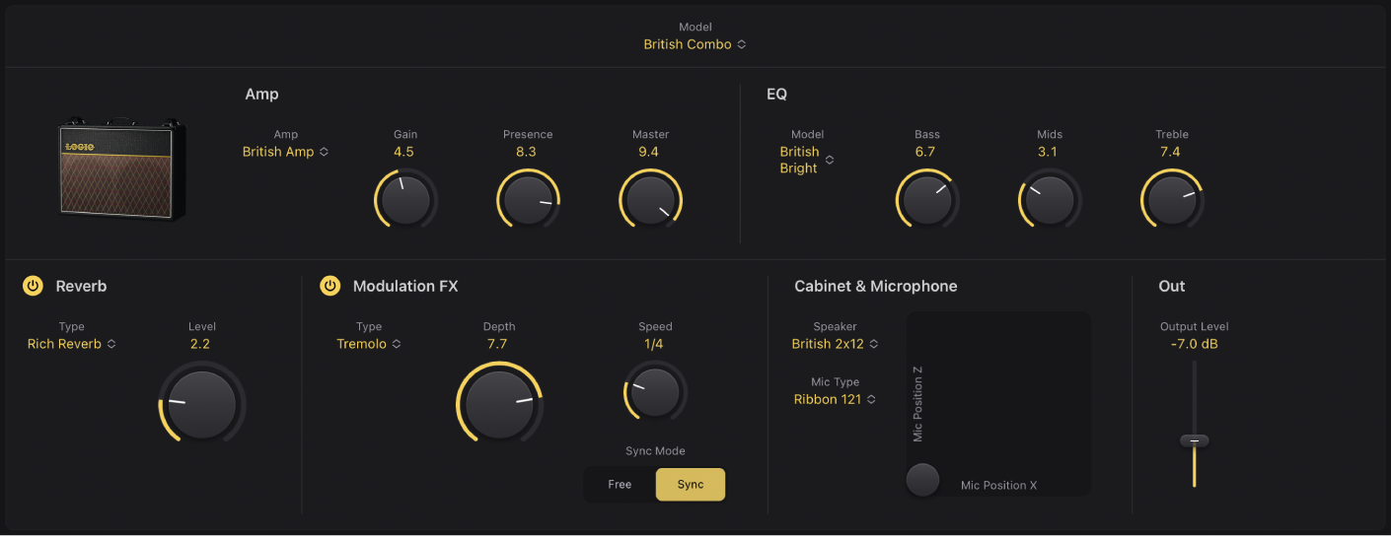The height and width of the screenshot is (538, 1391).
Task: Click the Treble value 7.4
Action: pos(1170,152)
